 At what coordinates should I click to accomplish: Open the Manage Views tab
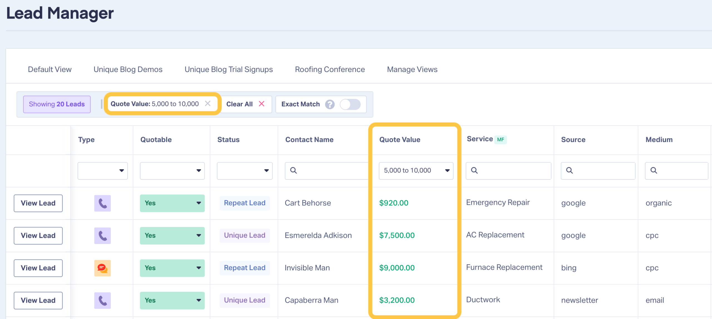pyautogui.click(x=412, y=69)
